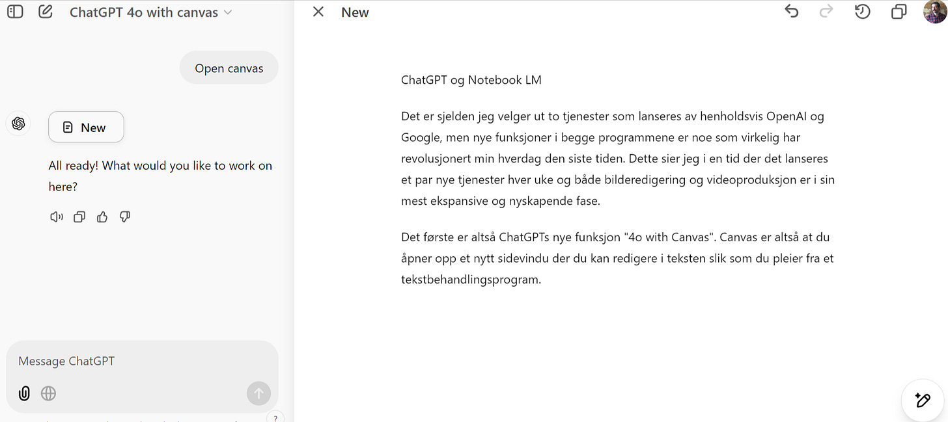Copy canvas content with the copy icon
Viewport: 948px width, 422px height.
(899, 12)
